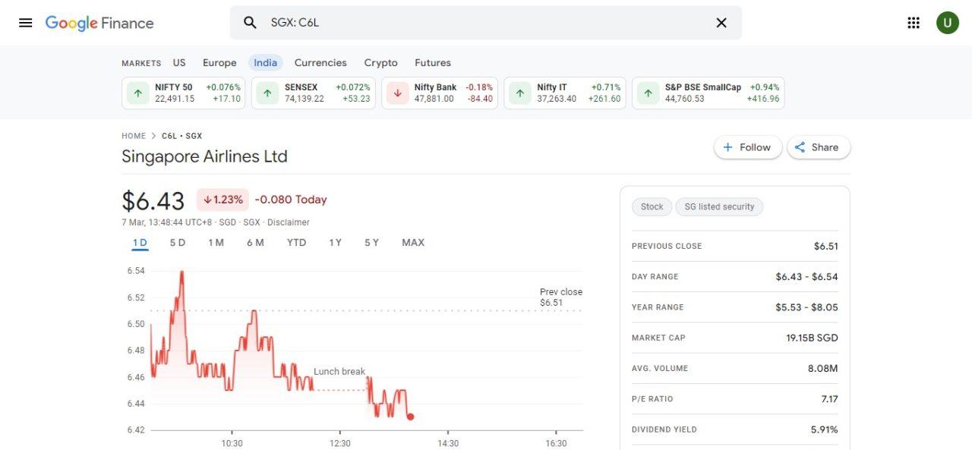The height and width of the screenshot is (450, 972).
Task: Click the MARKETS label
Action: (x=141, y=63)
